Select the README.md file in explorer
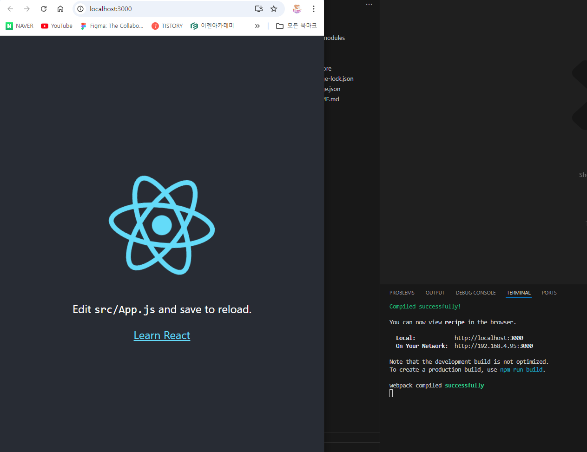This screenshot has width=587, height=452. [x=332, y=99]
